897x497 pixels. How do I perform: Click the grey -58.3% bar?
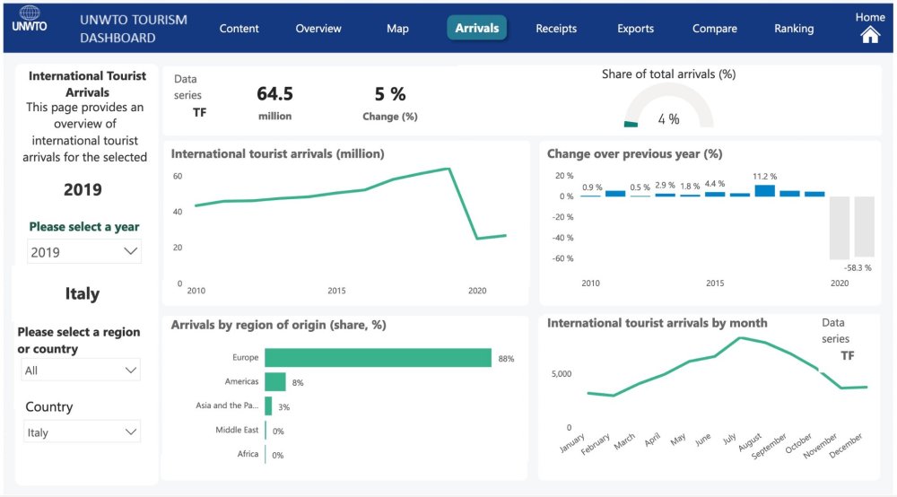coord(864,227)
